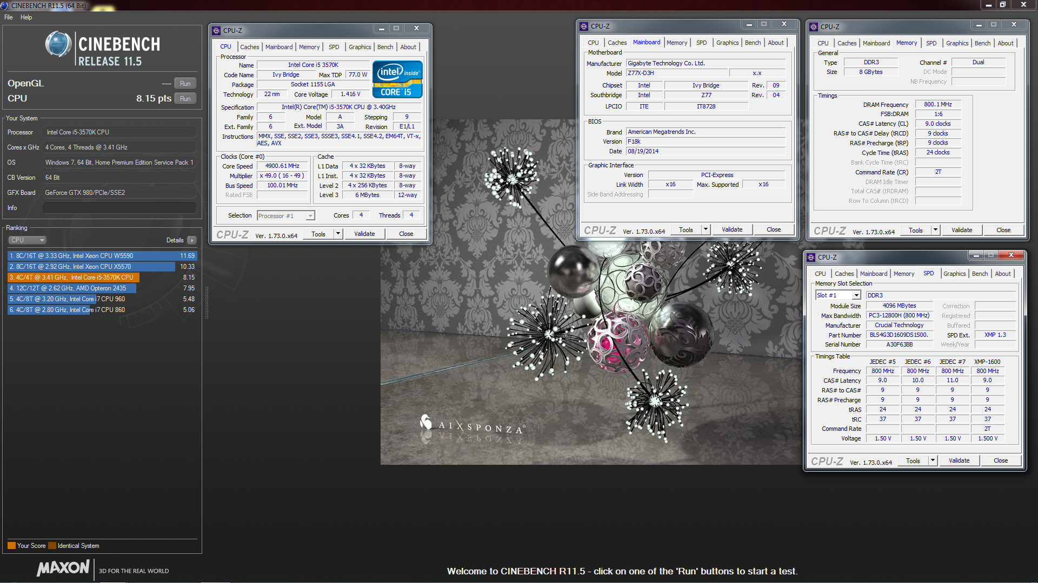This screenshot has width=1038, height=583.
Task: Click CPU-Z app icon in CPU window title bar
Action: coord(216,31)
